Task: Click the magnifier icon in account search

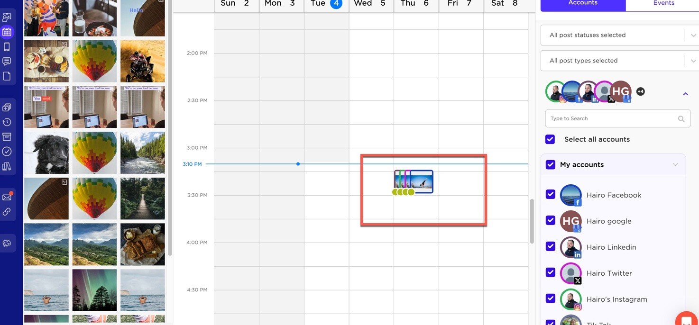Action: 681,119
